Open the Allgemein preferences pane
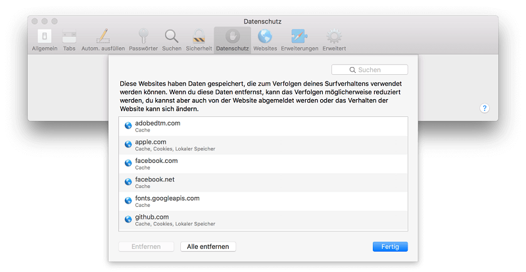 click(45, 40)
